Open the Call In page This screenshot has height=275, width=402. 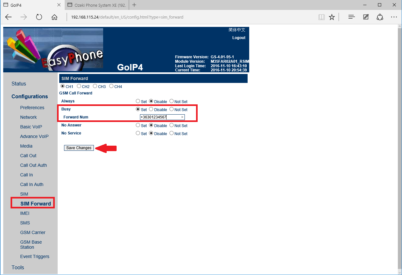(x=26, y=175)
